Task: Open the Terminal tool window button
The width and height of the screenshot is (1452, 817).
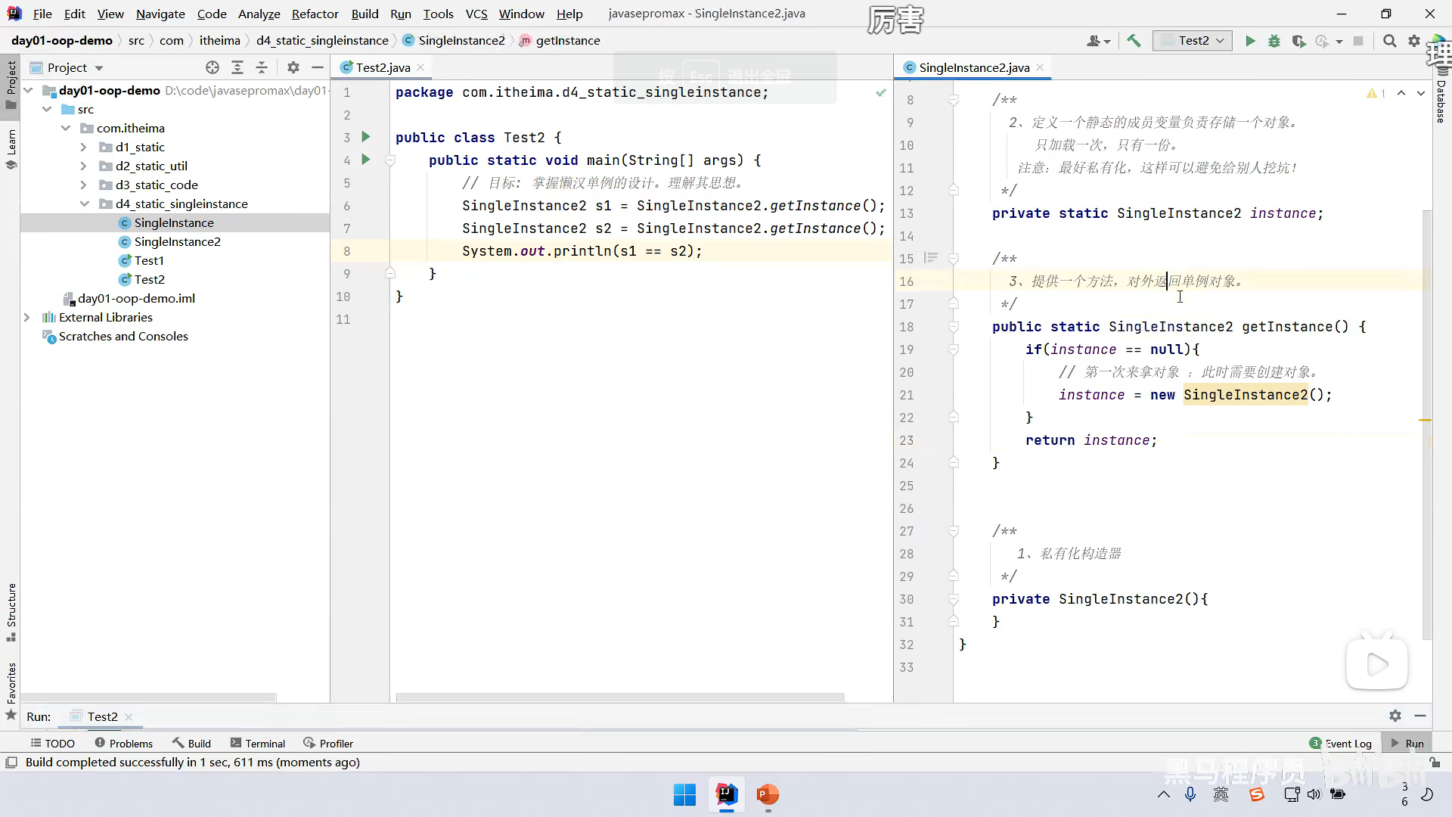Action: [x=258, y=744]
